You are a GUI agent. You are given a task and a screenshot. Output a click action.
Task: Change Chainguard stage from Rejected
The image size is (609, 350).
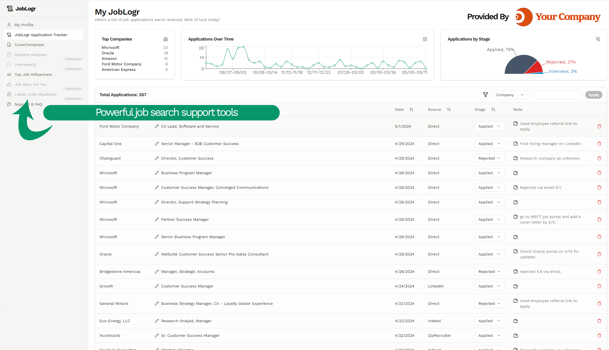pyautogui.click(x=489, y=158)
